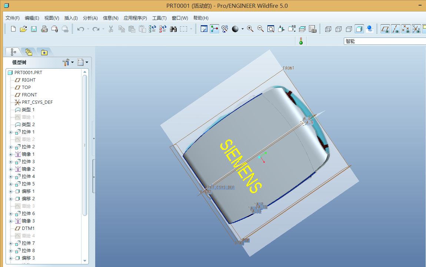Switch to No Hidden display icon
This screenshot has height=267, width=426.
[349, 29]
